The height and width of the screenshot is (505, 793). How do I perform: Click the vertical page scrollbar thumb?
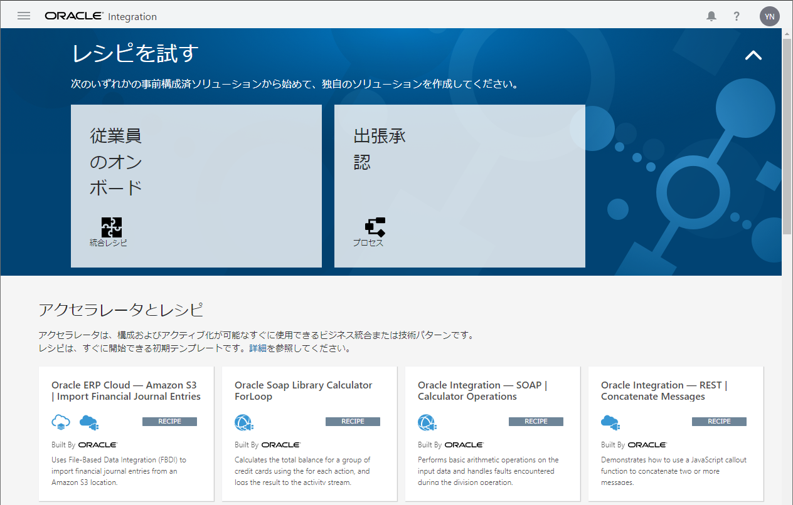(787, 135)
